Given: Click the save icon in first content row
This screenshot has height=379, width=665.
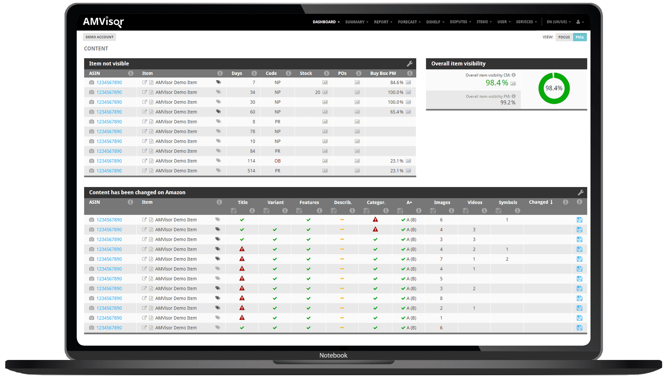Looking at the screenshot, I should click(579, 220).
